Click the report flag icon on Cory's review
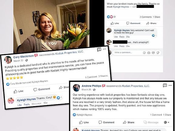This screenshot has width=175, height=131. pos(99,49)
